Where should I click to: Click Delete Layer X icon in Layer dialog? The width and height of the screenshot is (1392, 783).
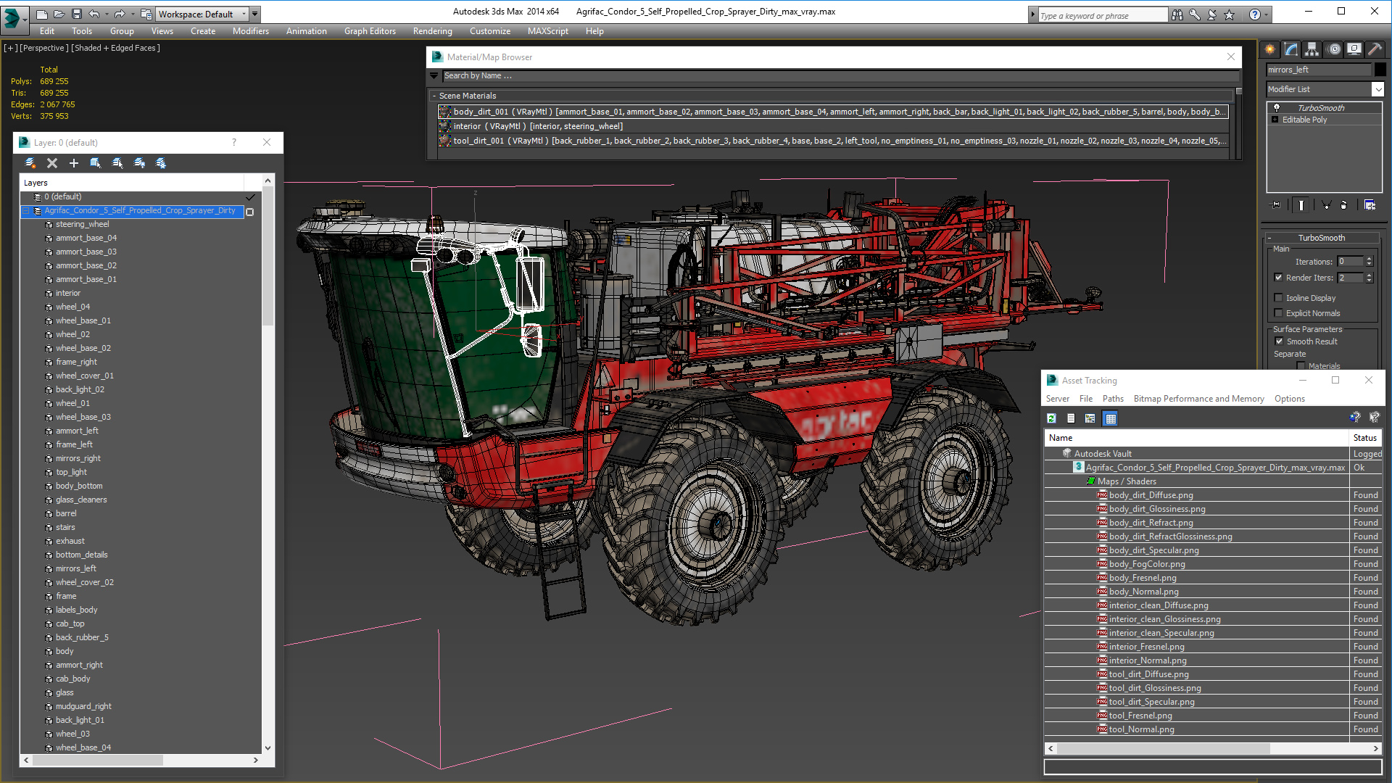point(52,163)
